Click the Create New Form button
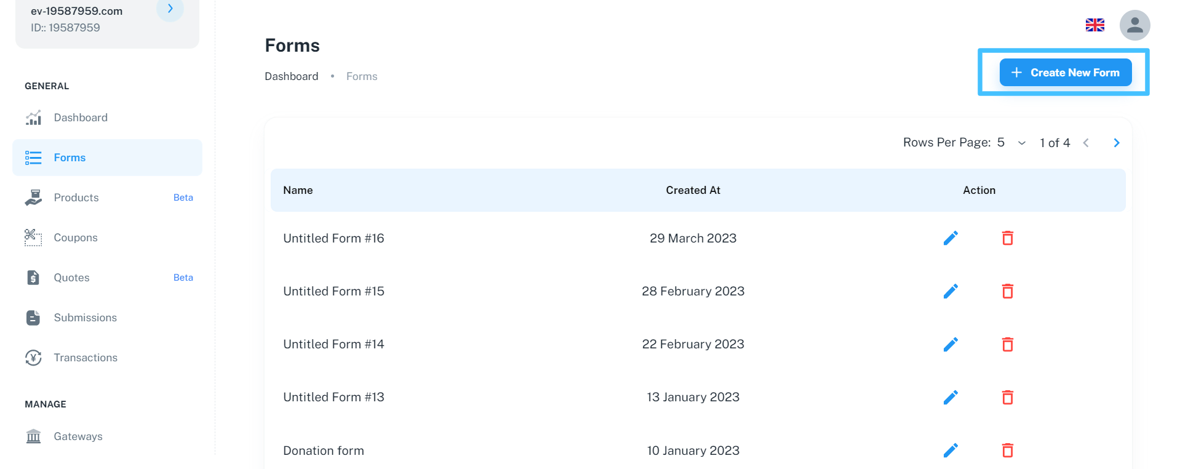Viewport: 1180px width, 469px height. tap(1065, 73)
